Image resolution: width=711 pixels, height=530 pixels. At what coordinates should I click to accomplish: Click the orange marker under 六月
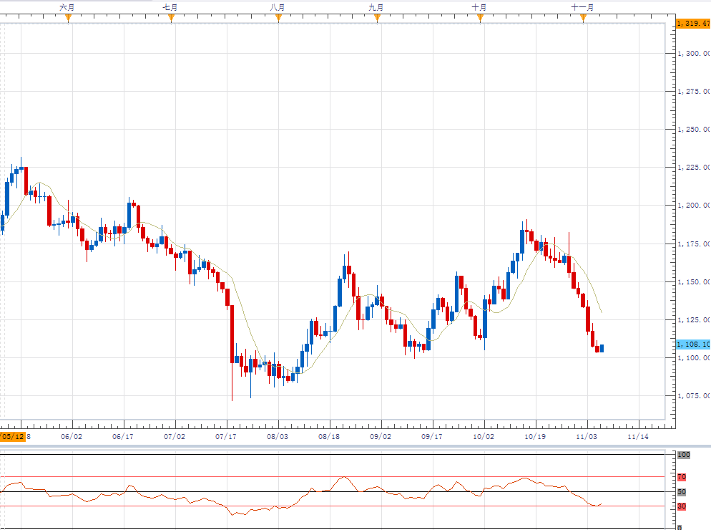pyautogui.click(x=69, y=19)
